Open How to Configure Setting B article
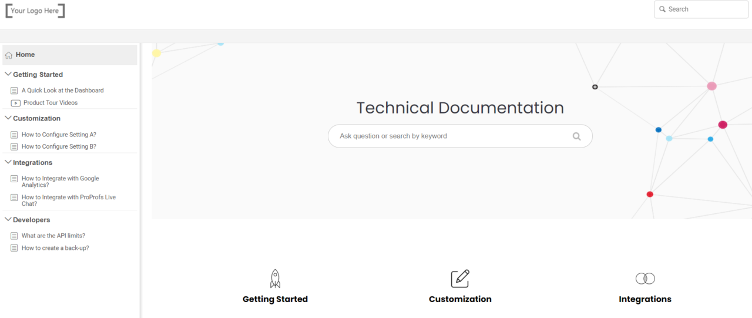 59,147
